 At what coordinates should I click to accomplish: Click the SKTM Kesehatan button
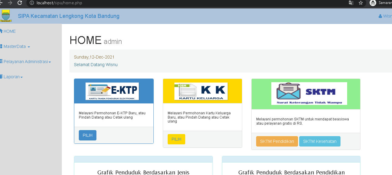pos(320,141)
